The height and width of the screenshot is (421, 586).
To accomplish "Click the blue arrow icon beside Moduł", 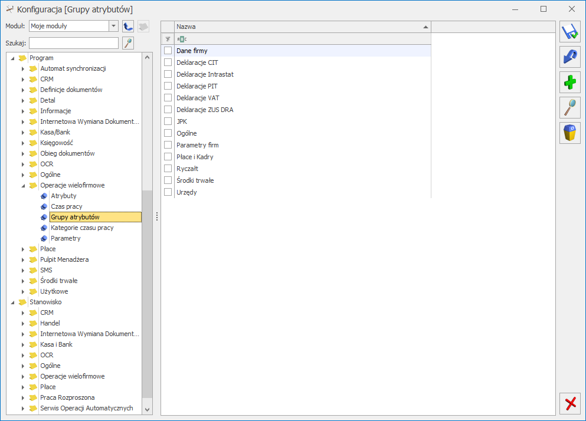I will click(128, 26).
